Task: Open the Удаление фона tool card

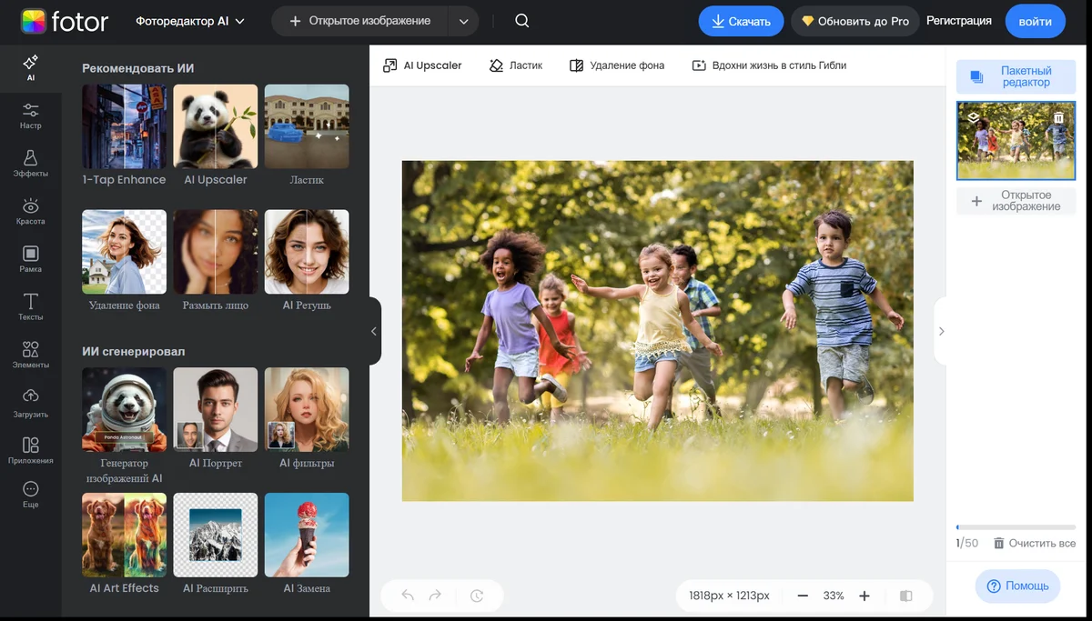Action: (x=125, y=261)
